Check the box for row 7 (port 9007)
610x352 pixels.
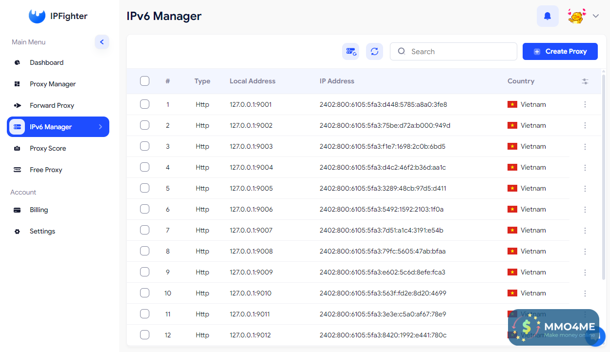tap(144, 230)
